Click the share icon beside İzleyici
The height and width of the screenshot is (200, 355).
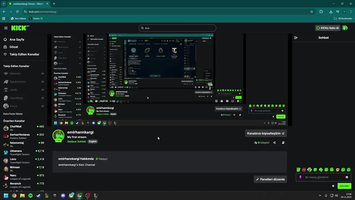coord(274,142)
